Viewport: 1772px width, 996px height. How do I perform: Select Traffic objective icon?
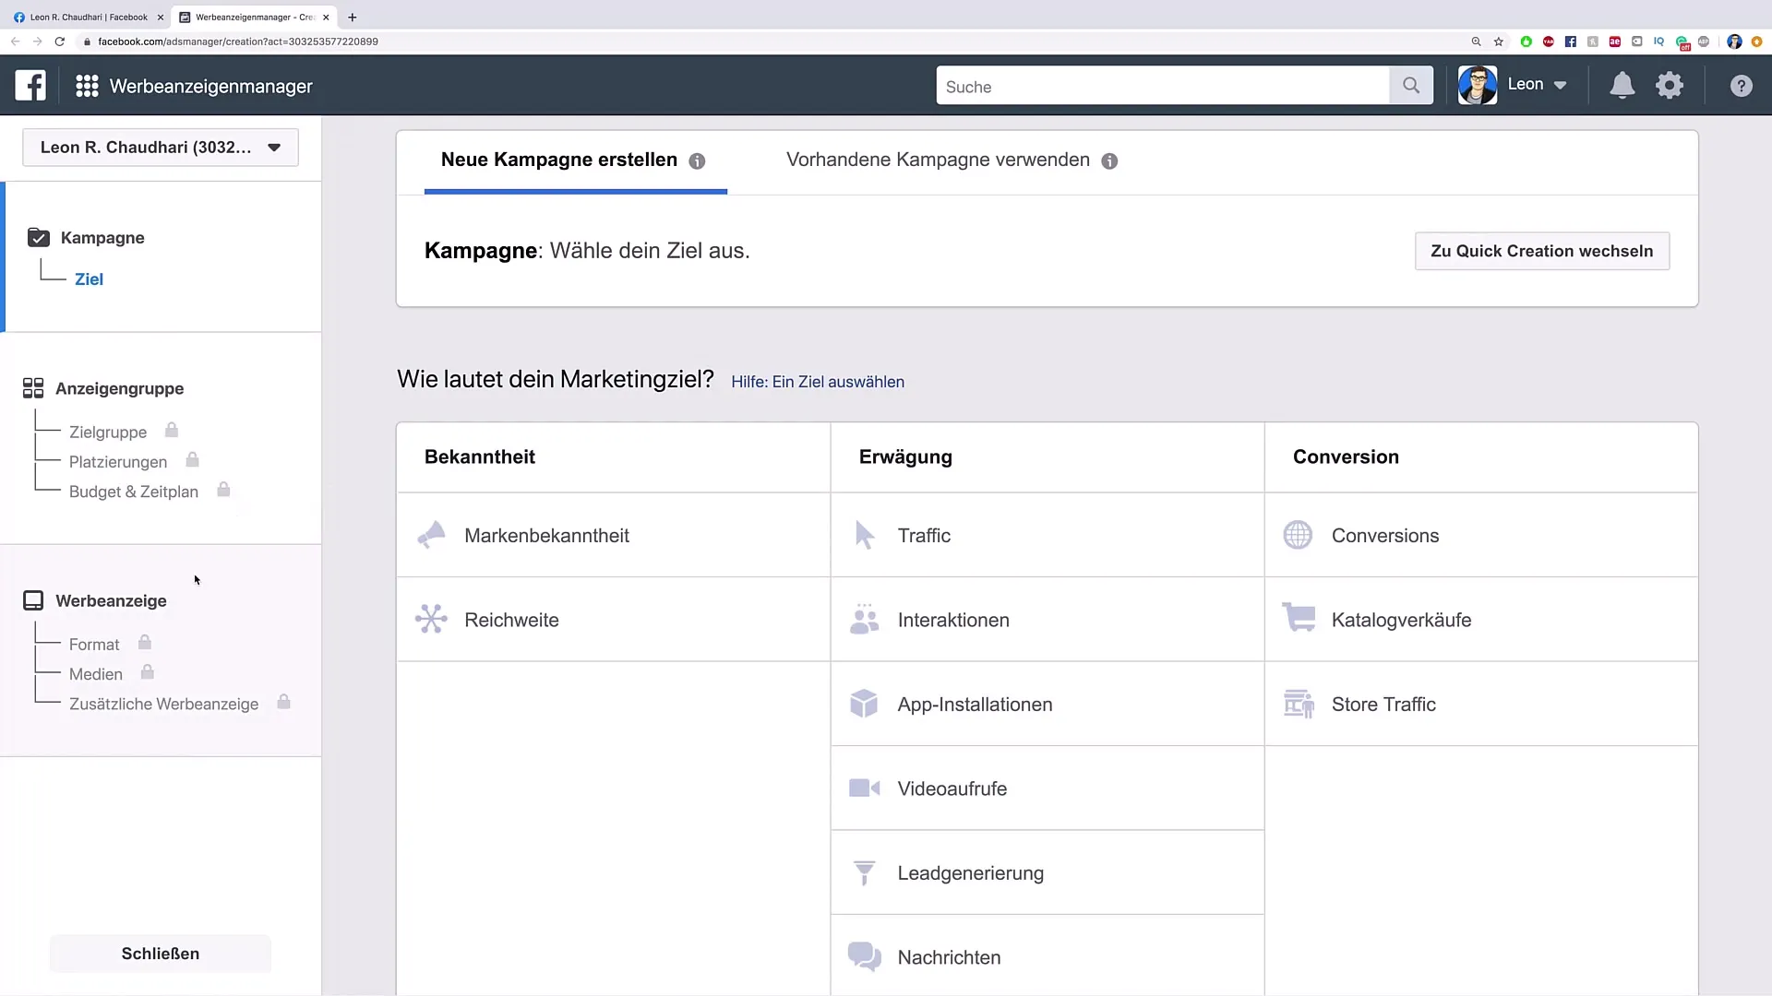(x=866, y=535)
